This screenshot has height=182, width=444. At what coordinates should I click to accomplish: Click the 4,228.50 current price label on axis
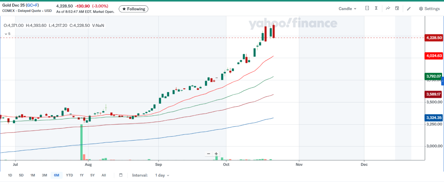(434, 38)
